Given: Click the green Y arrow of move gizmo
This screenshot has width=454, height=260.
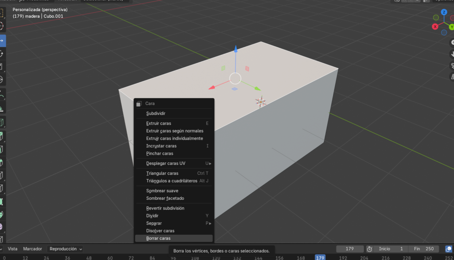Looking at the screenshot, I should pos(258,88).
